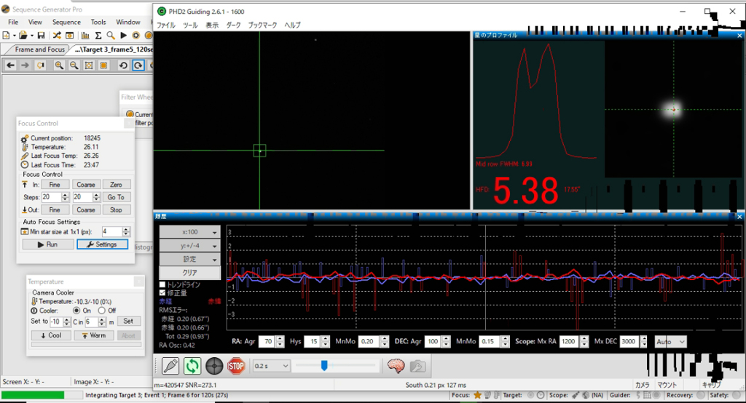Viewport: 746px width, 403px height.
Task: Click the RA Agr value stepper arrows
Action: click(x=280, y=341)
